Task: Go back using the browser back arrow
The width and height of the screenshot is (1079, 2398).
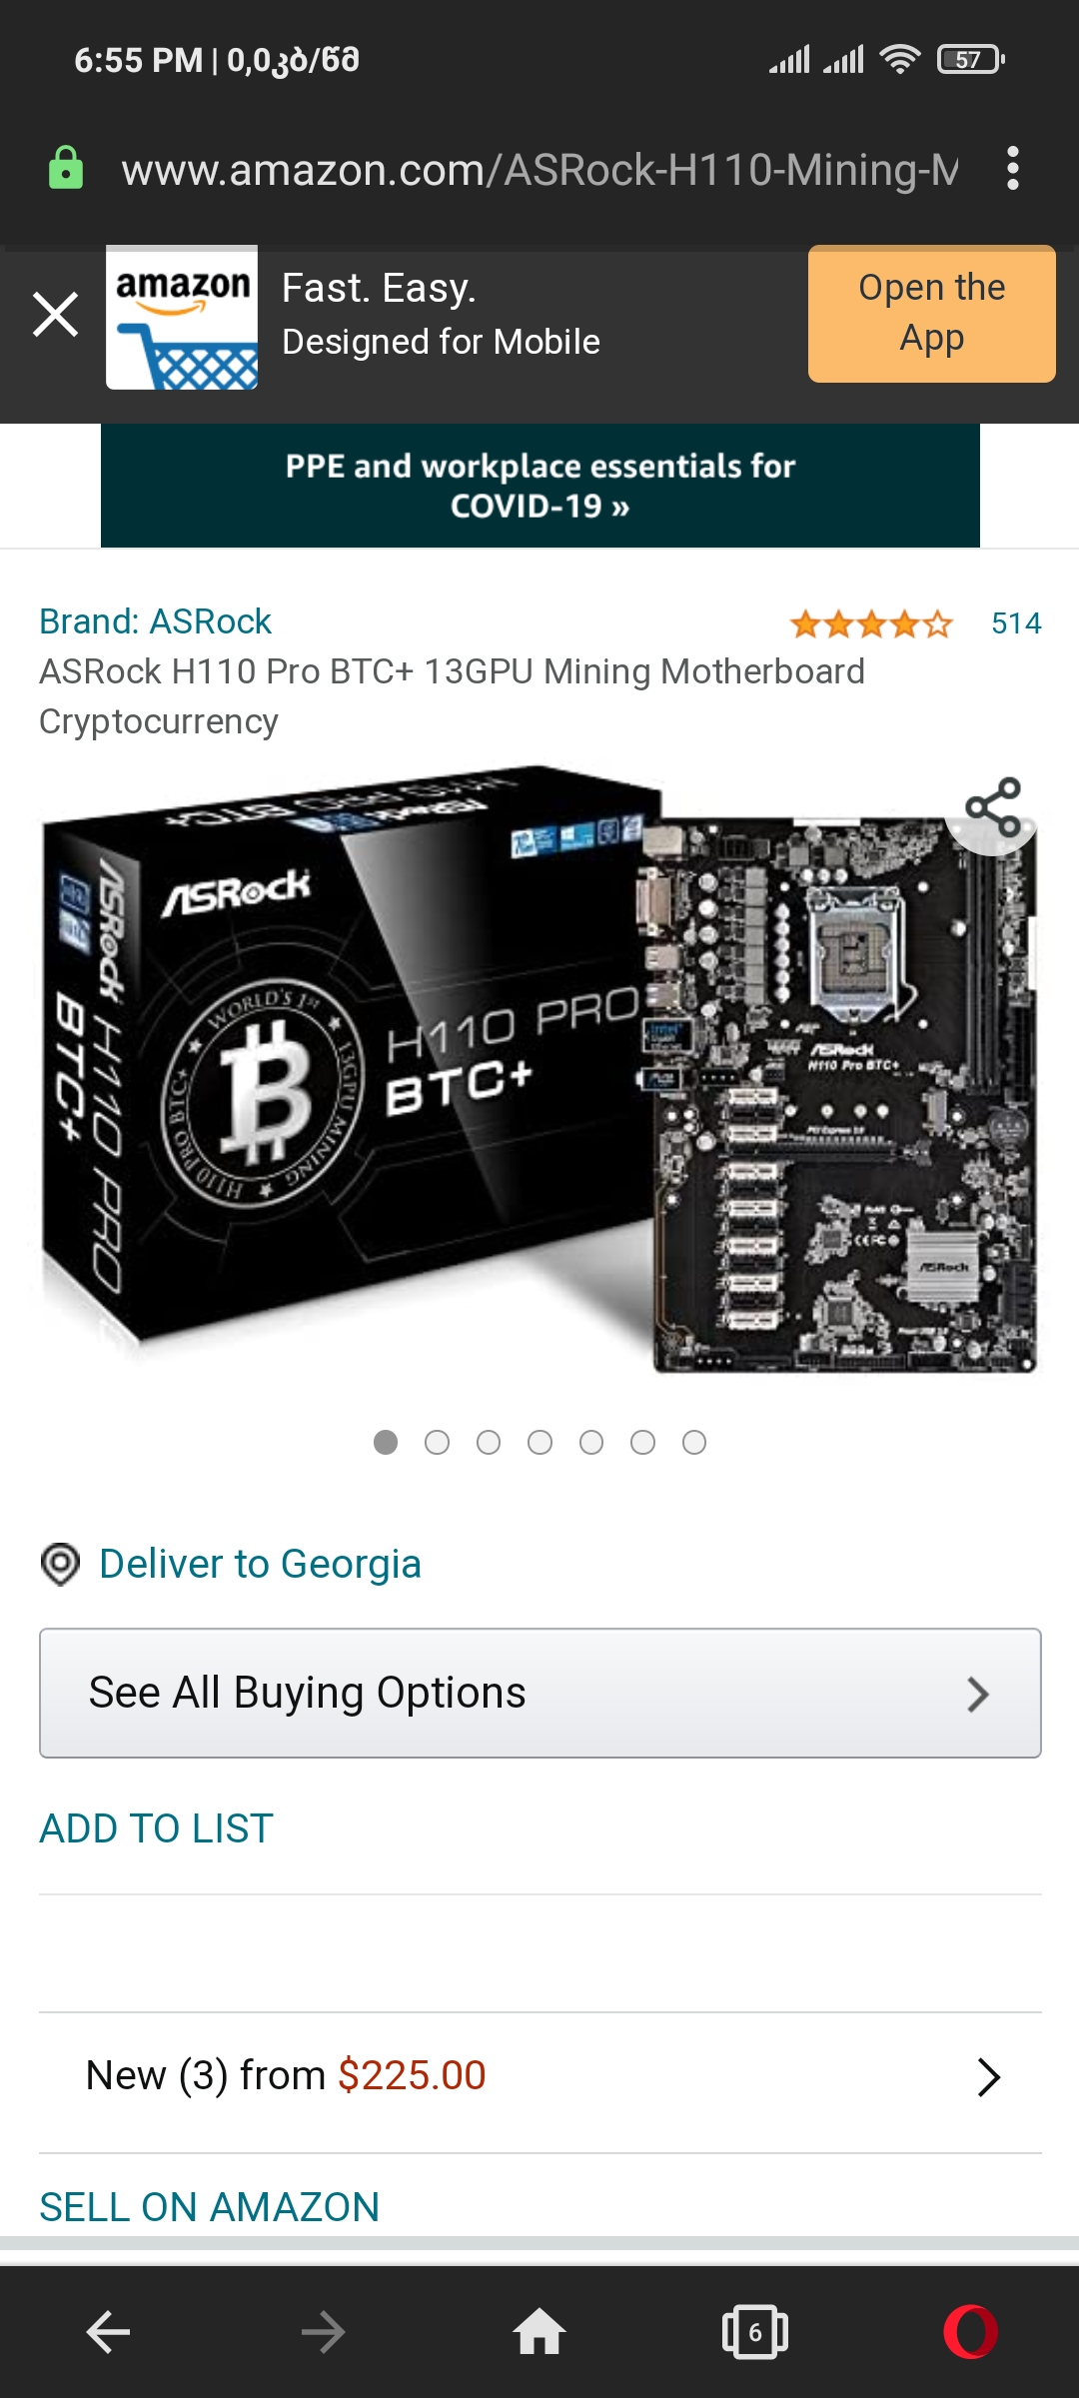Action: [108, 2333]
